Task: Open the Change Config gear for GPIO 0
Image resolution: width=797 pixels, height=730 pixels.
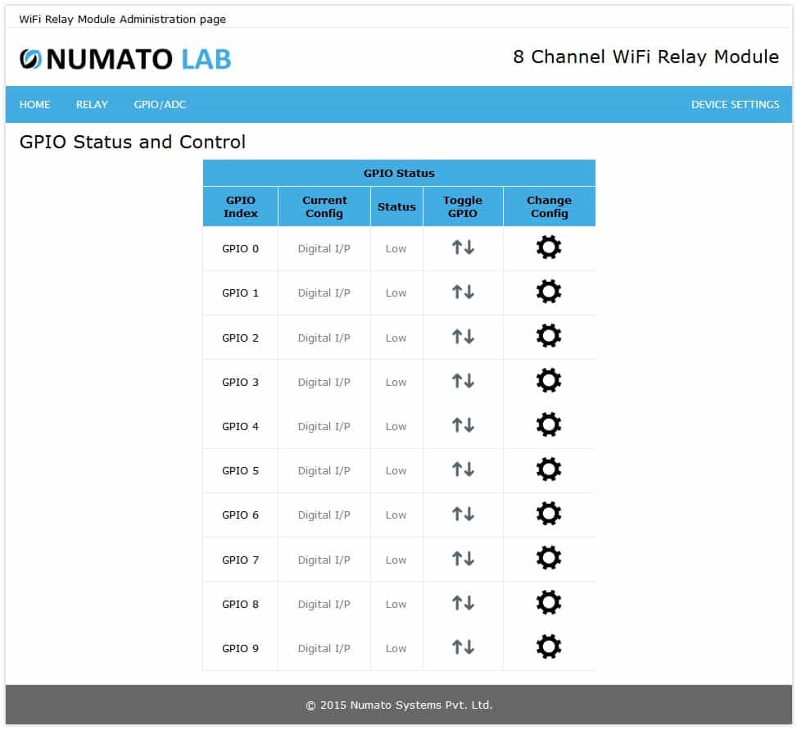Action: coord(549,247)
